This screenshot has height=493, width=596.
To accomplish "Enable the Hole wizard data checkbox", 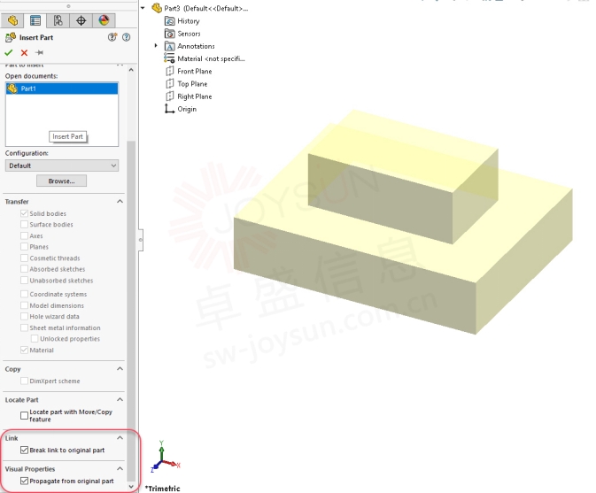I will pyautogui.click(x=24, y=316).
